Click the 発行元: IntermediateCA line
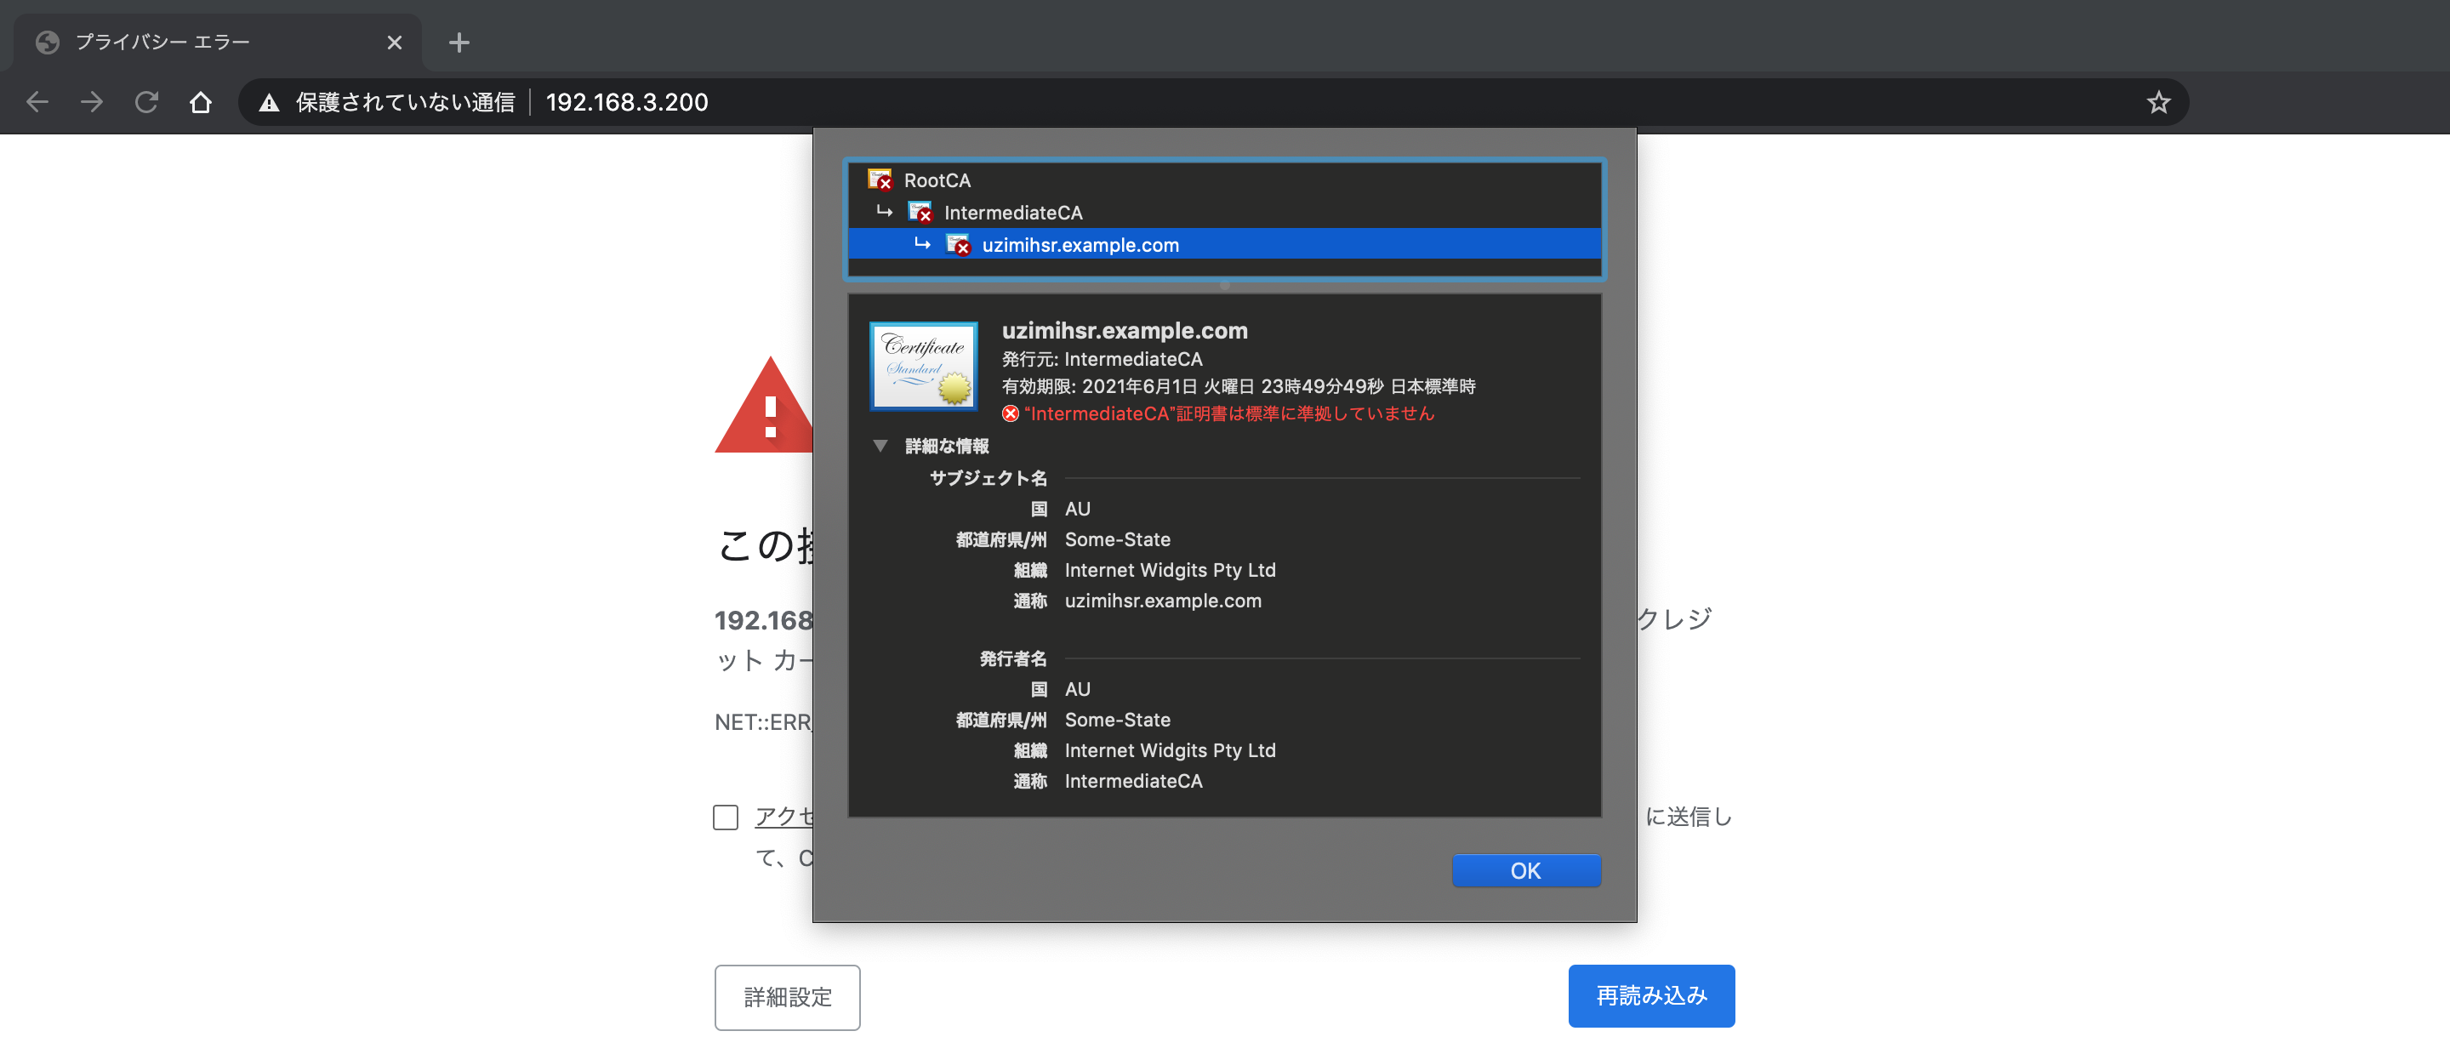 pos(1102,360)
